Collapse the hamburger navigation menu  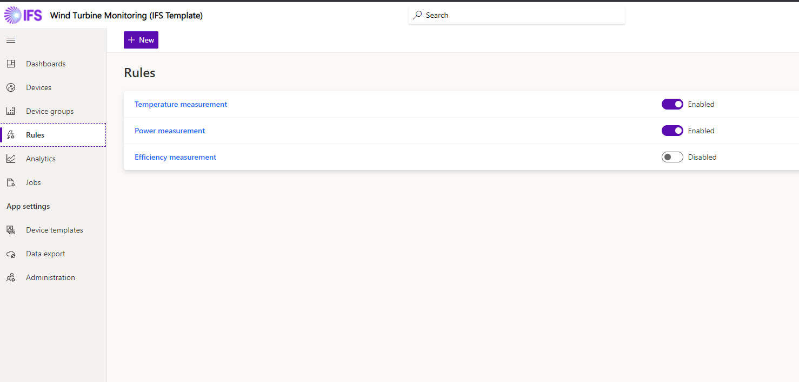point(11,40)
